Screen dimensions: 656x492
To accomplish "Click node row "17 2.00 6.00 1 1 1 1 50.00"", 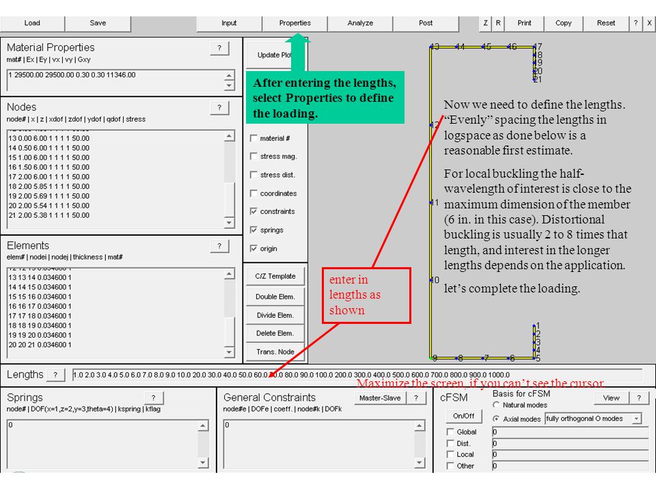I will 49,176.
